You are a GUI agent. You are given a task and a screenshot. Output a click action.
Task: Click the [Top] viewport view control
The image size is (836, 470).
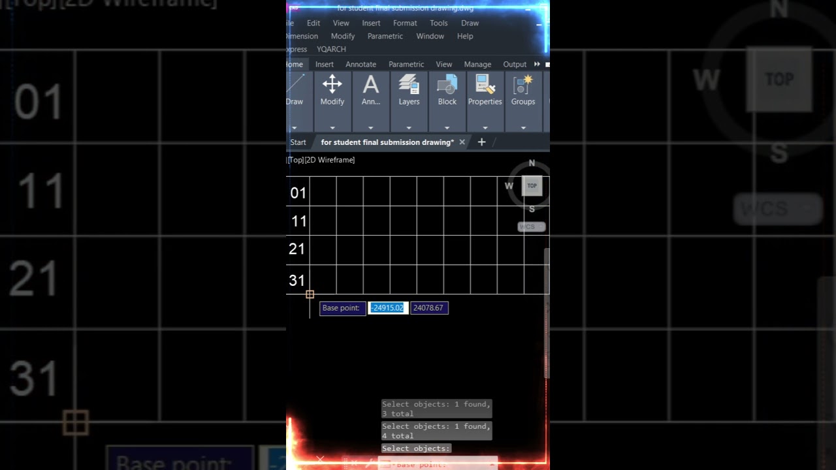[x=295, y=160]
